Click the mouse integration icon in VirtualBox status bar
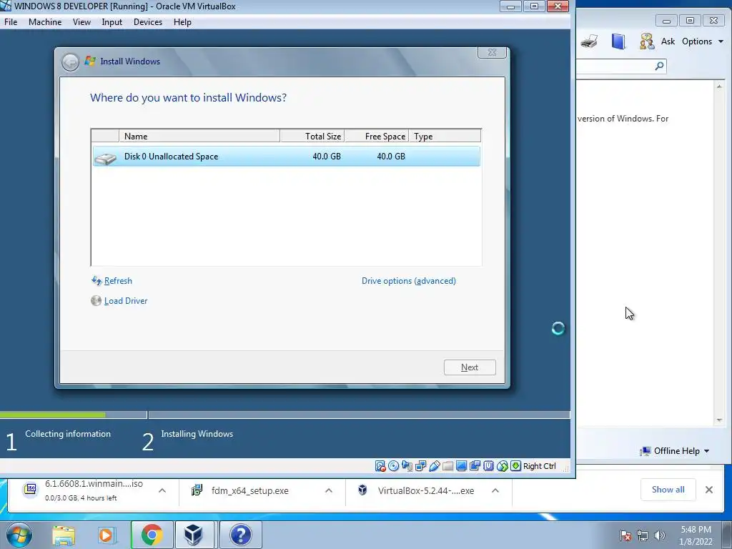Viewport: 732px width, 549px height. point(502,466)
